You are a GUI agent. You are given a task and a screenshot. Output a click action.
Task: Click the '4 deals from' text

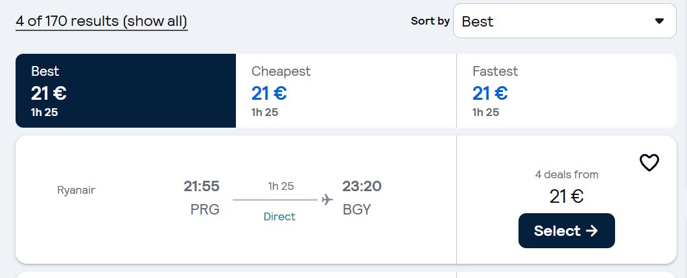(x=566, y=174)
